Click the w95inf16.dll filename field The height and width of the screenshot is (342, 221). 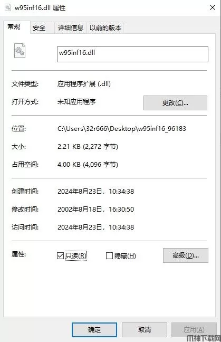132,54
